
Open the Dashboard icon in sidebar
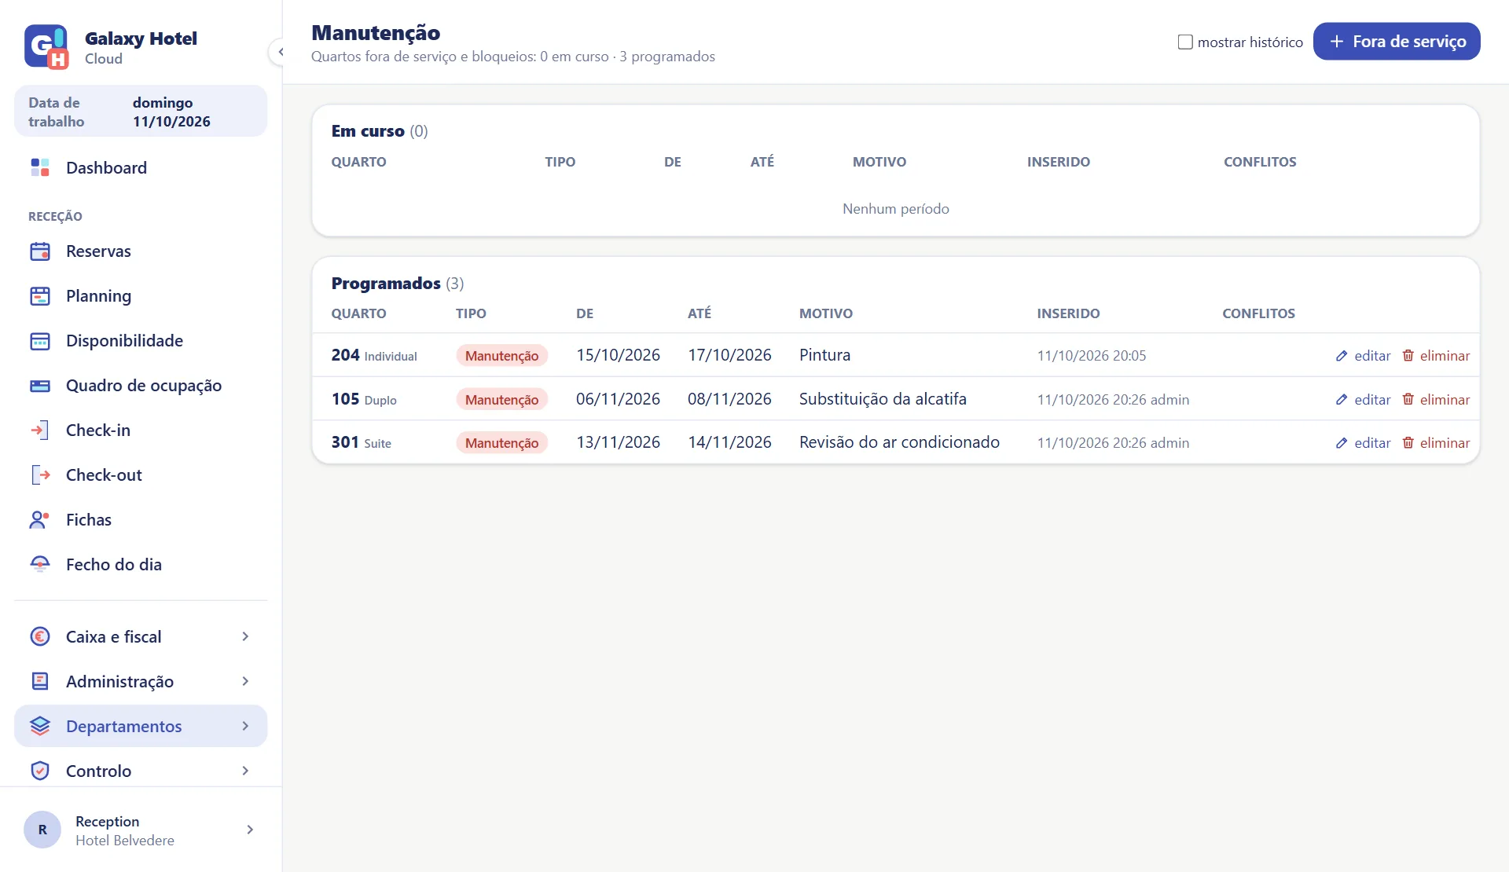pyautogui.click(x=40, y=167)
